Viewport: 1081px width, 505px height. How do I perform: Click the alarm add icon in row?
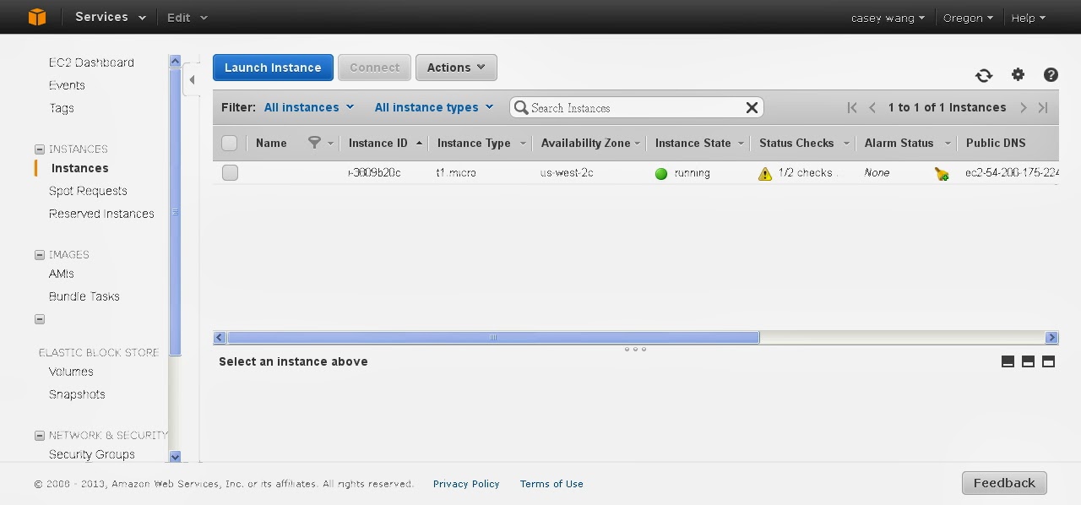[942, 173]
